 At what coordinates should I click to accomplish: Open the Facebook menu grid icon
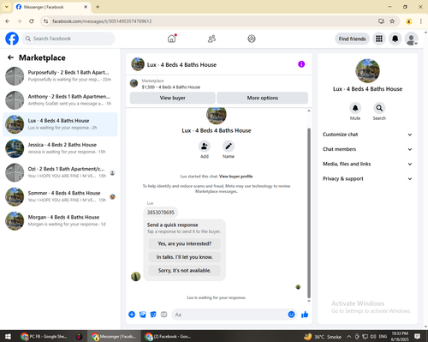point(379,39)
